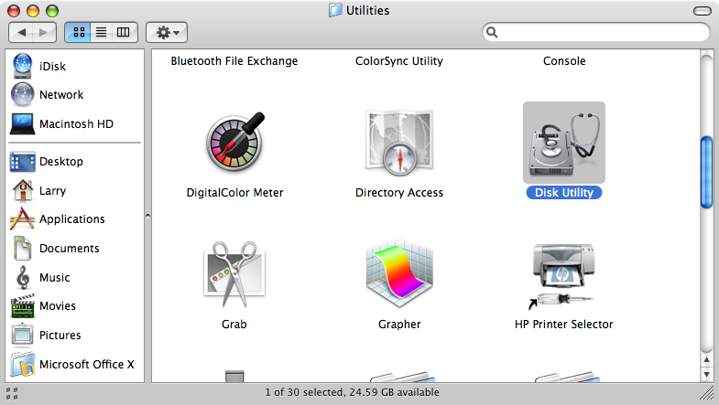Zoom the window with green button

coord(52,11)
